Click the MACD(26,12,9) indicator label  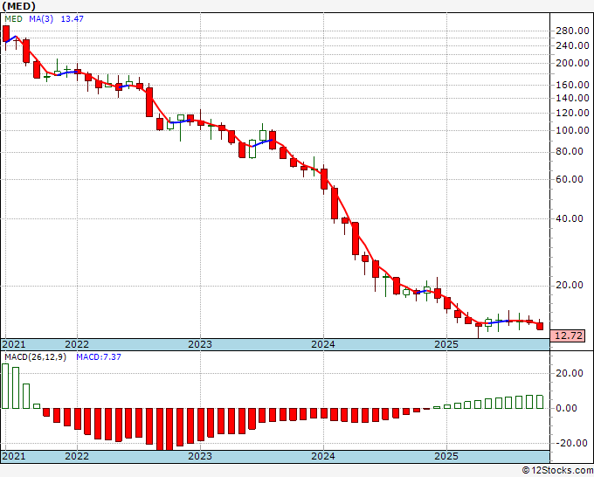click(35, 357)
